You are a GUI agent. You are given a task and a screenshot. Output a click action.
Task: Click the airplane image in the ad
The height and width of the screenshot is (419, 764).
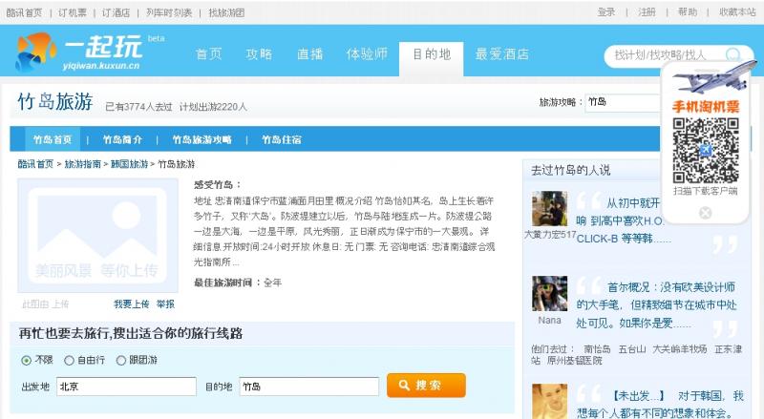coord(706,80)
